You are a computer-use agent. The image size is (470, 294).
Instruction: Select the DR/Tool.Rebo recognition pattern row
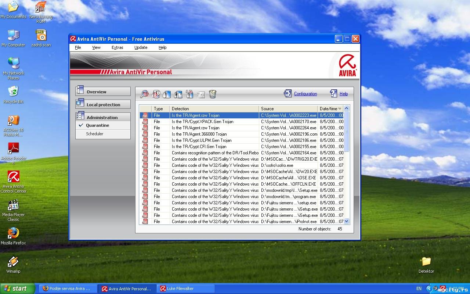241,153
